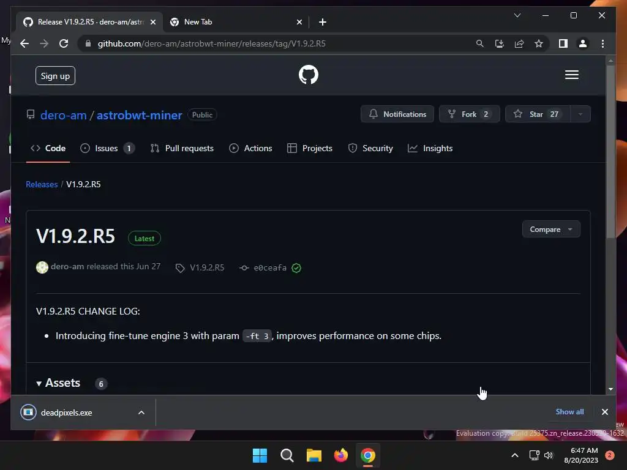Open the astrobwt-miner repository link
This screenshot has width=627, height=470.
pyautogui.click(x=139, y=115)
